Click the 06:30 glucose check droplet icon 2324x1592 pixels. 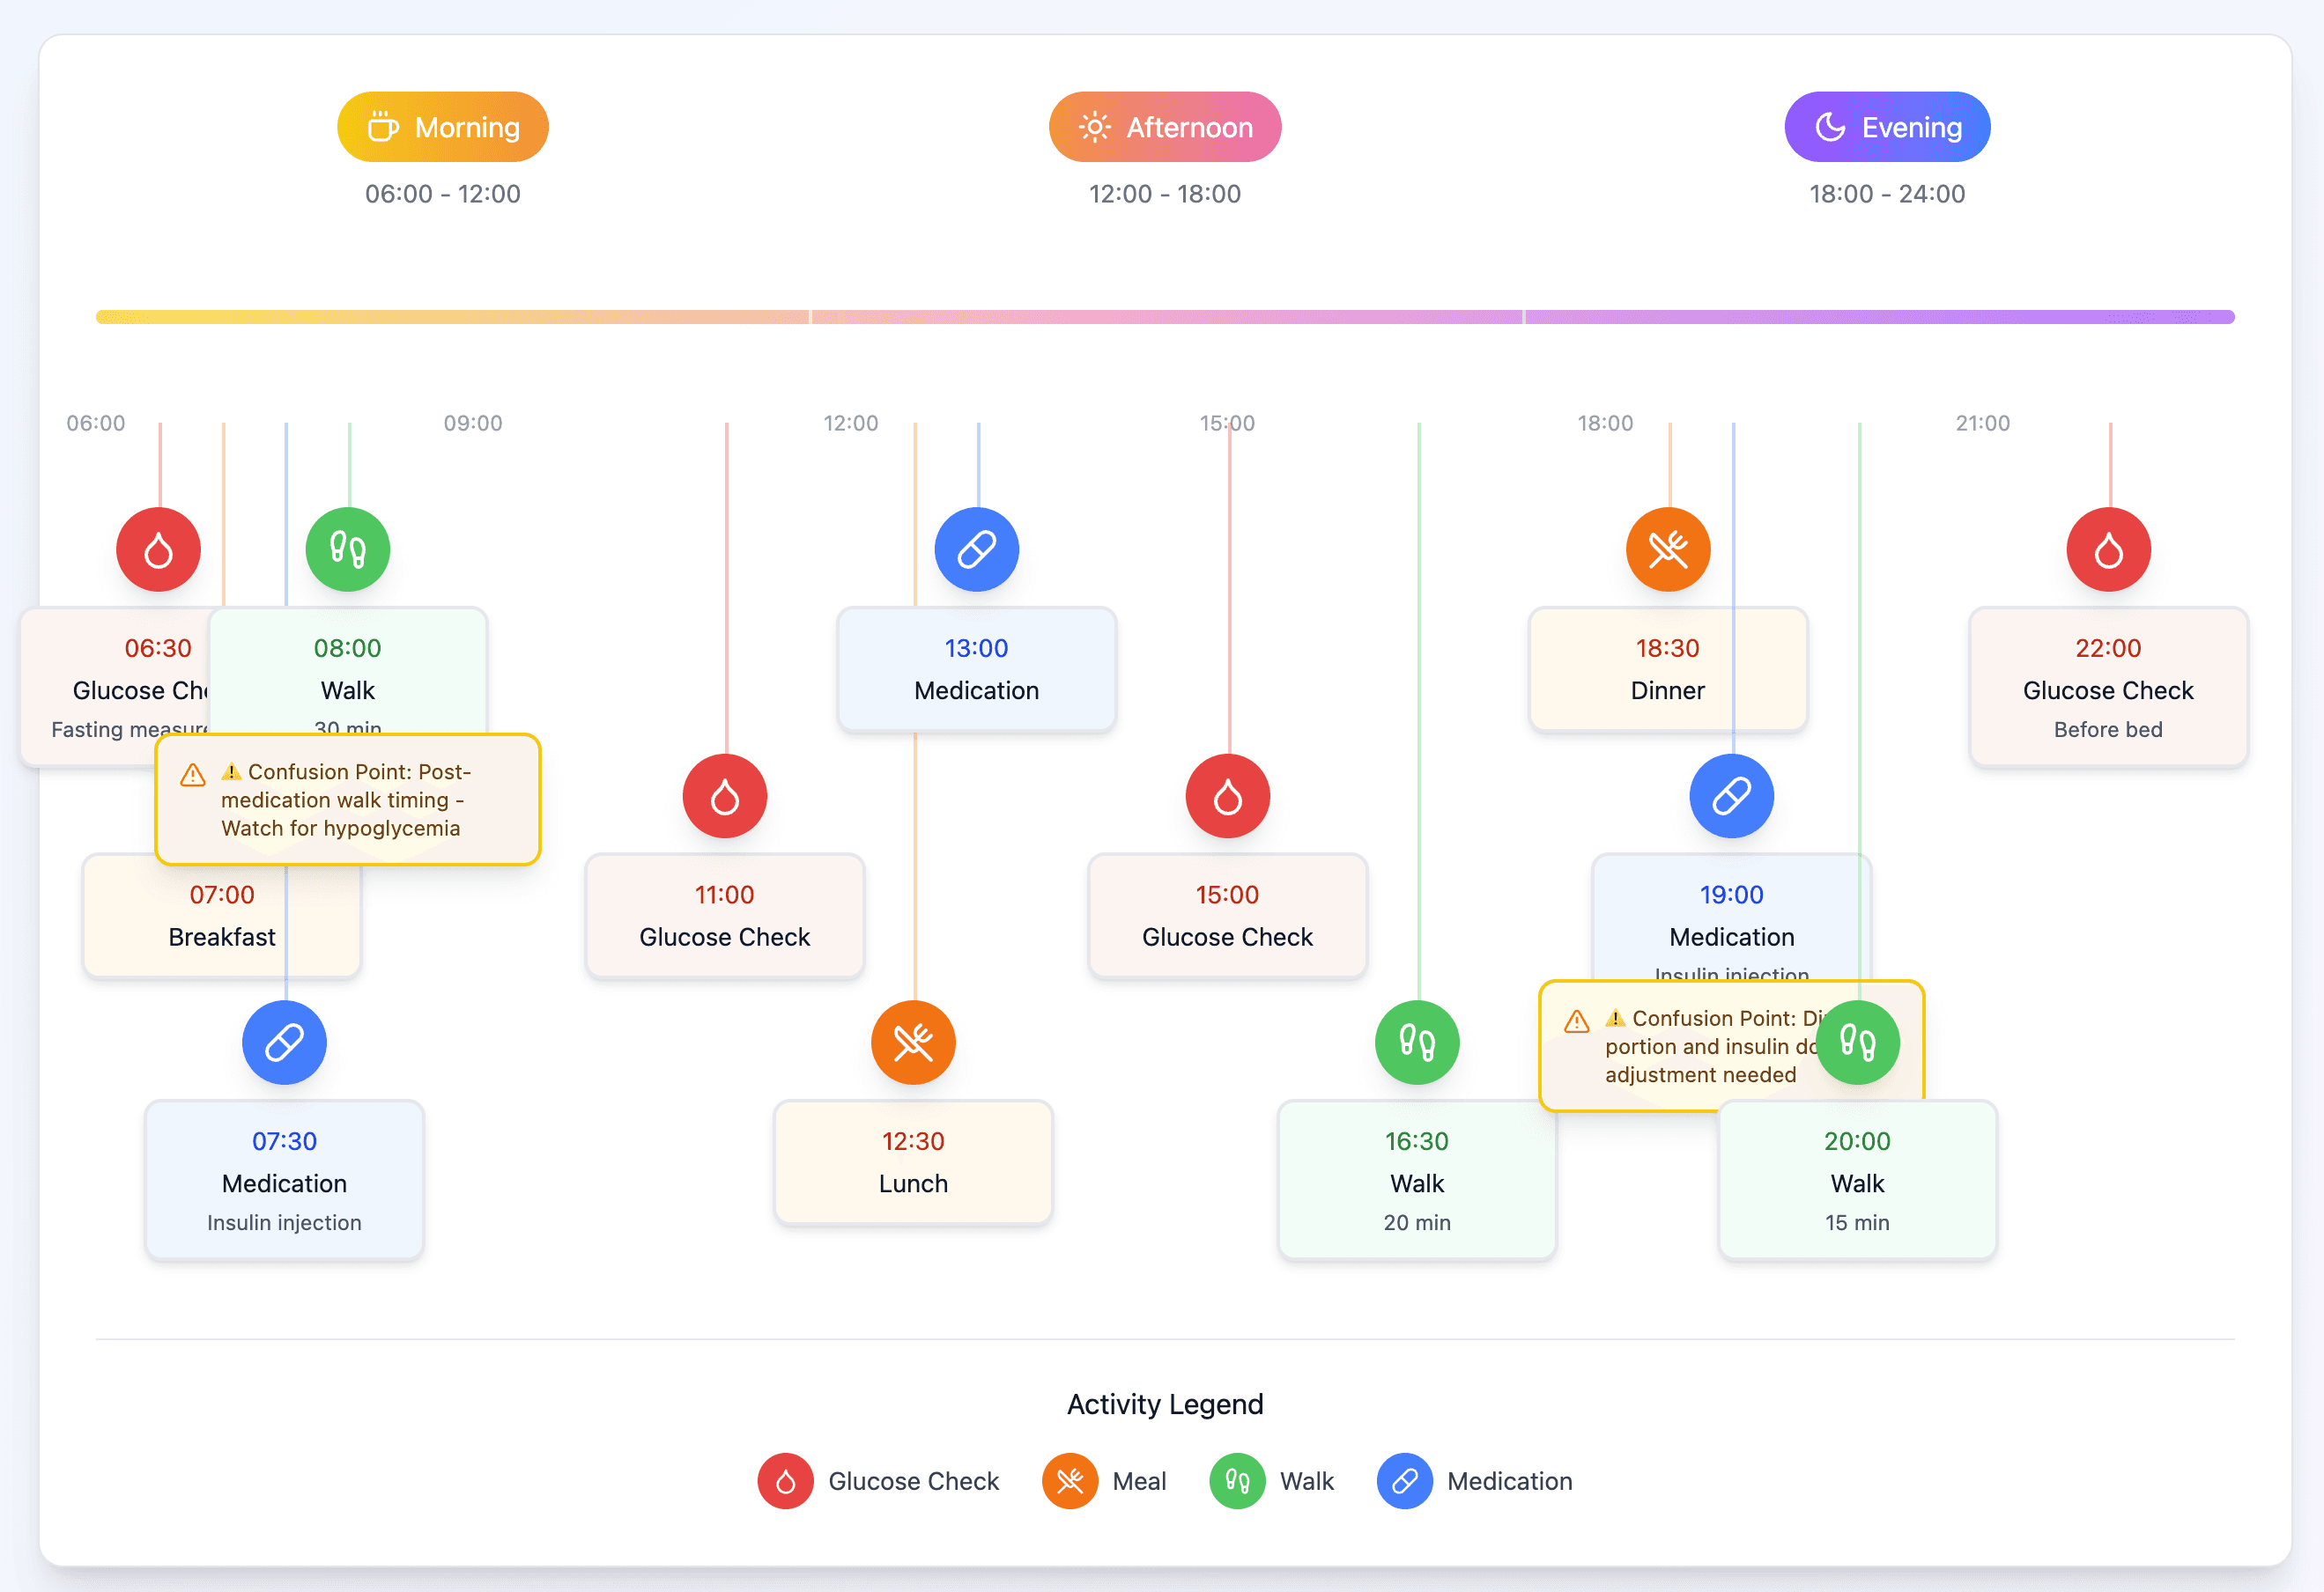(x=158, y=549)
